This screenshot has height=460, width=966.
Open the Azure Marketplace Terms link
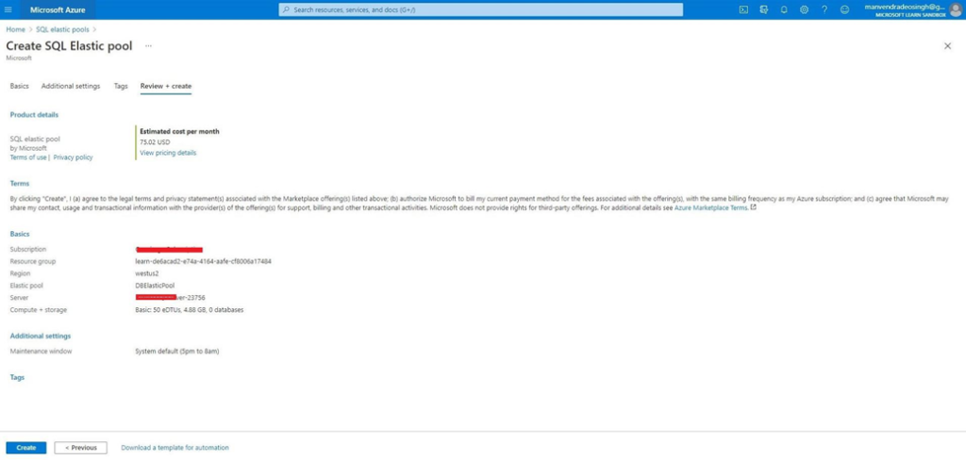click(x=711, y=208)
